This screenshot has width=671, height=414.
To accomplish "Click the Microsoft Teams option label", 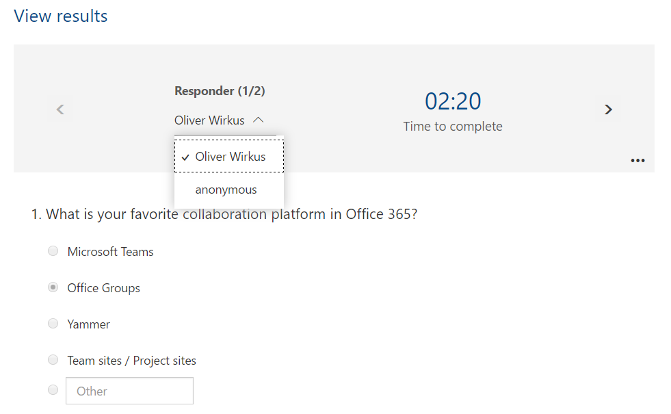I will 110,252.
